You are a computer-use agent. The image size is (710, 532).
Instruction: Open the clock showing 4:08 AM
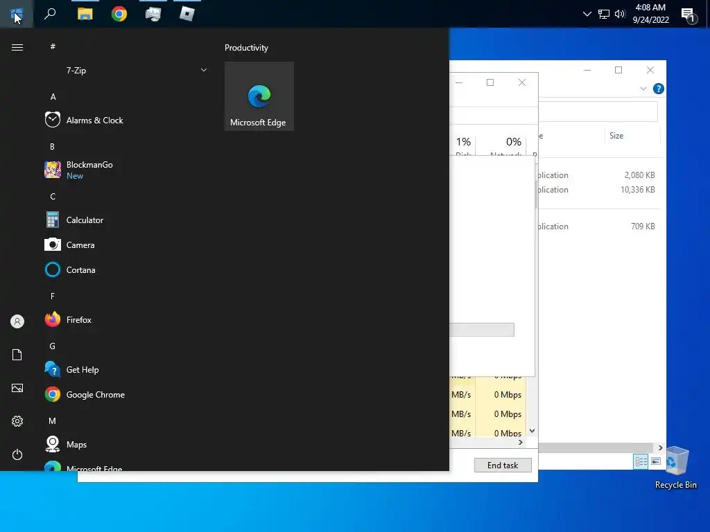tap(650, 14)
